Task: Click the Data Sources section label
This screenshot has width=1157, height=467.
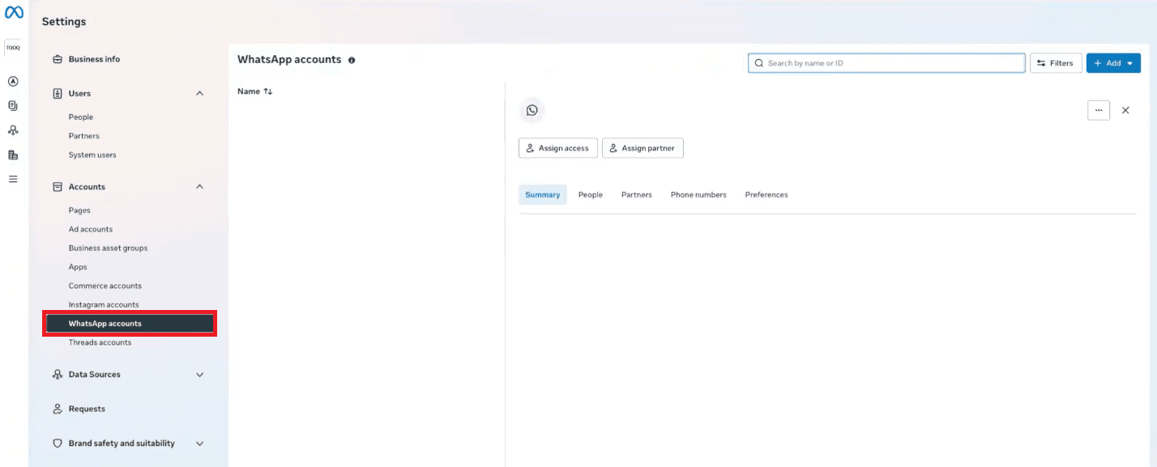Action: [x=94, y=375]
